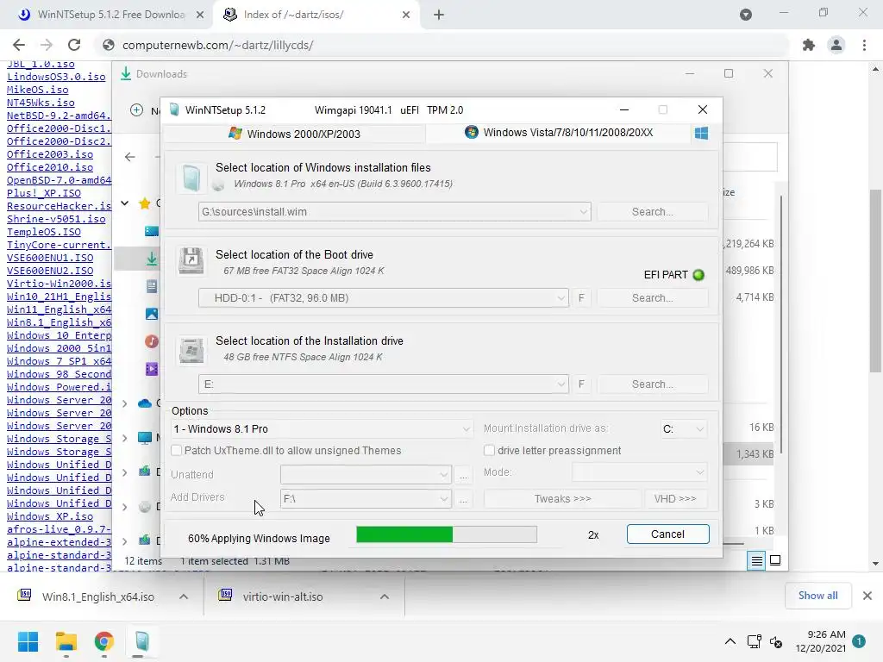Click the F format button for Installation drive
The width and height of the screenshot is (883, 662).
(581, 384)
